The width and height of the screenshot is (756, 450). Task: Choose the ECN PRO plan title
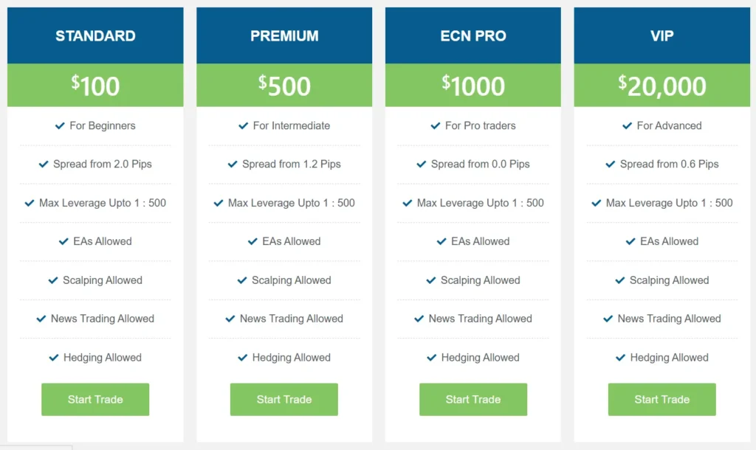[473, 35]
